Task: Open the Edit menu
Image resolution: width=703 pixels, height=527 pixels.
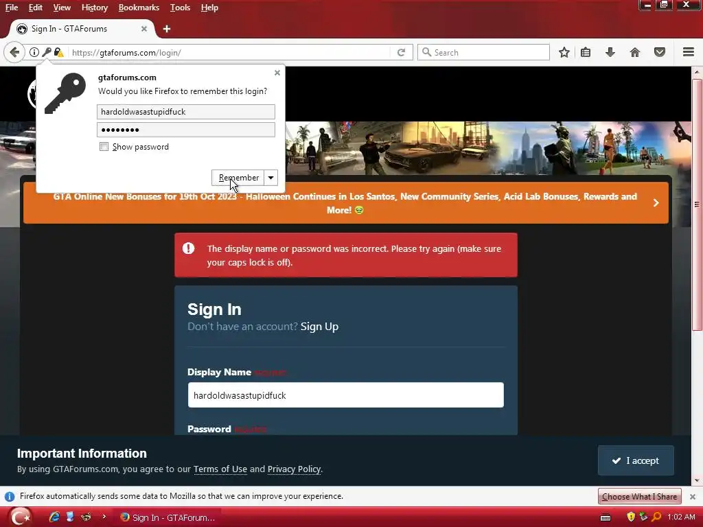Action: (36, 8)
